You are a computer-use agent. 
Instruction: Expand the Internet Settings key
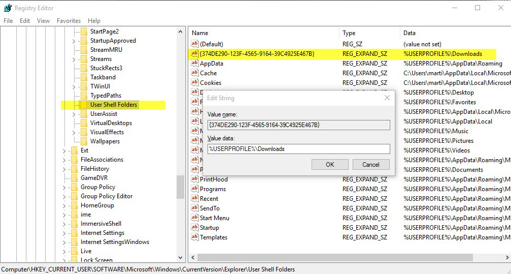coord(64,233)
